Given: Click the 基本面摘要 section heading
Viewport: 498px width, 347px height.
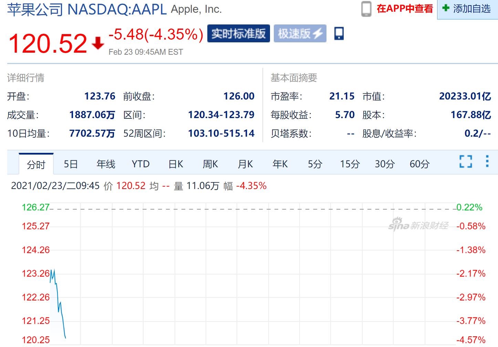Looking at the screenshot, I should 294,78.
